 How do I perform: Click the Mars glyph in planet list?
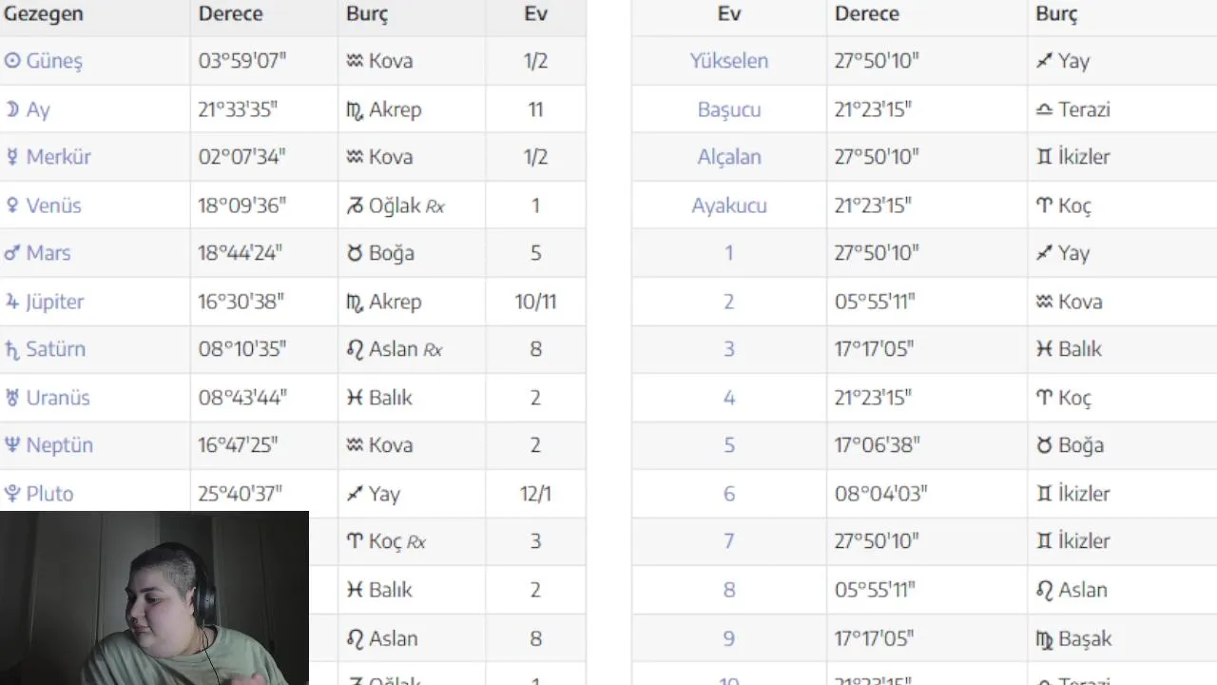pos(12,253)
